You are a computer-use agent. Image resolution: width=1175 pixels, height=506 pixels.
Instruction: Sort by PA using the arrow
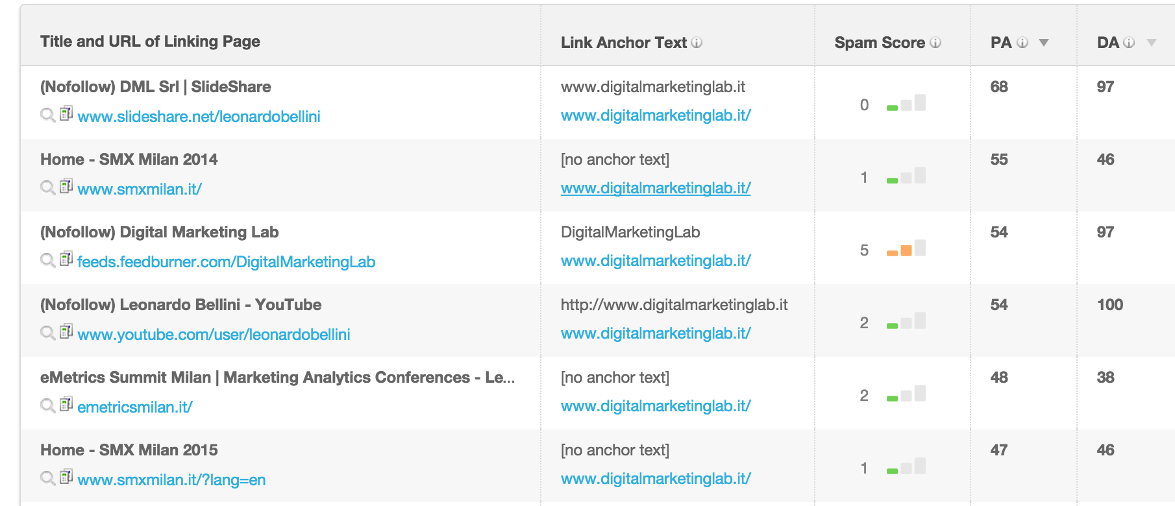[1044, 43]
